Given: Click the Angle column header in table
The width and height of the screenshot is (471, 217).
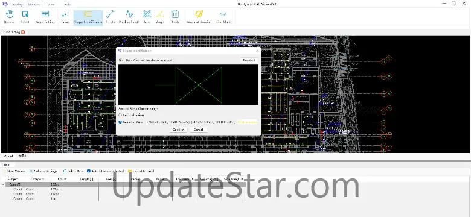Looking at the screenshot, I should click(x=160, y=179).
